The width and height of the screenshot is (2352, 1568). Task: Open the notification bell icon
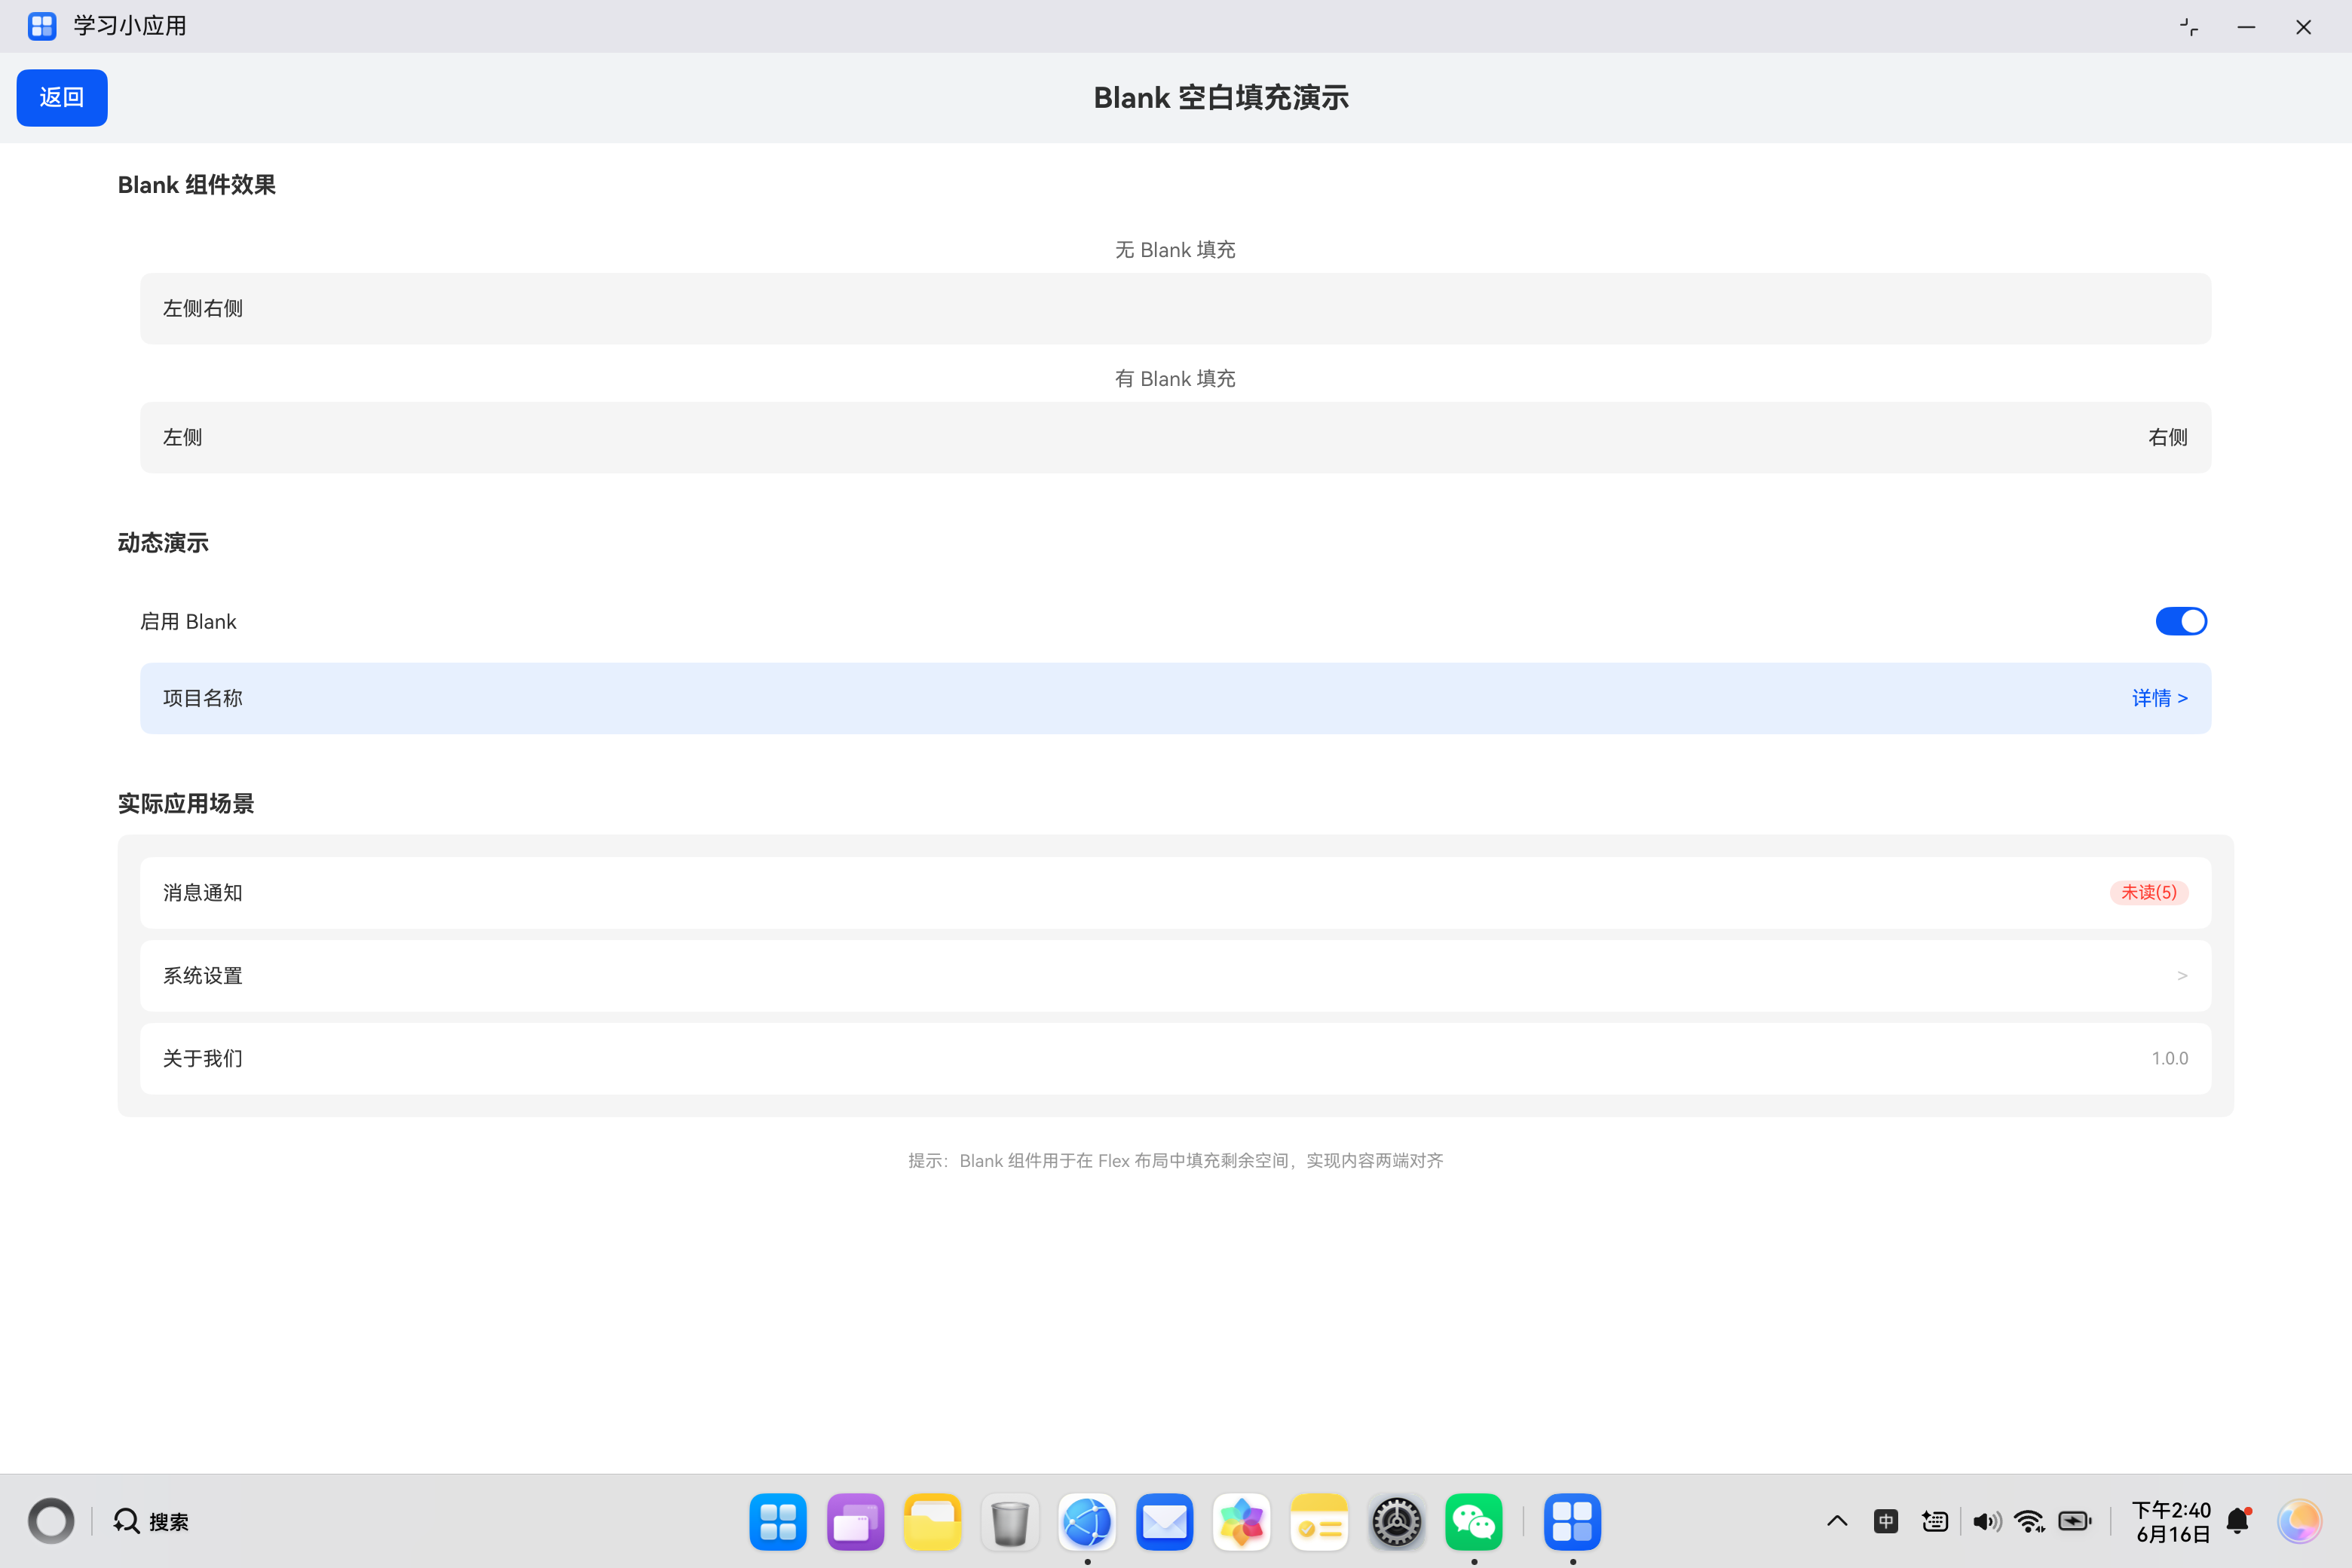[2239, 1521]
